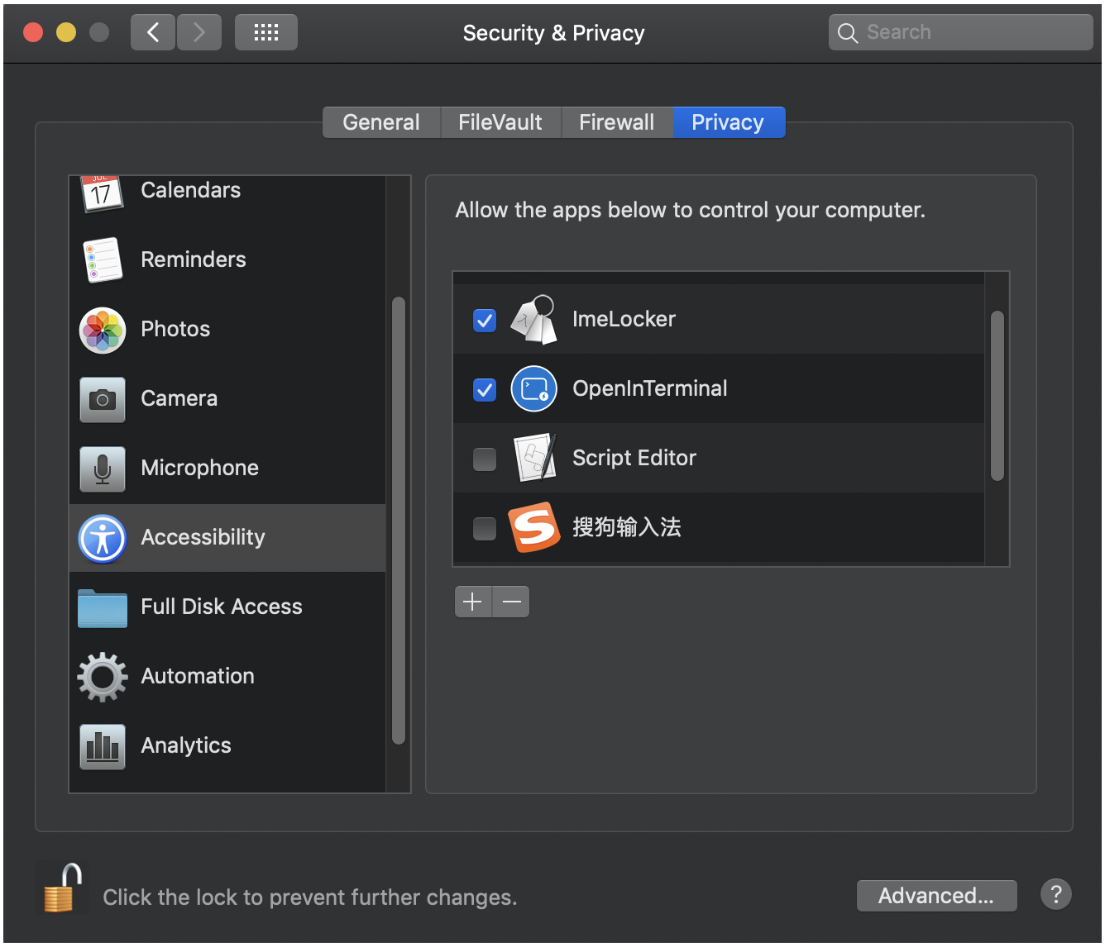The height and width of the screenshot is (947, 1105).
Task: Minimize window with the yellow button
Action: [66, 32]
